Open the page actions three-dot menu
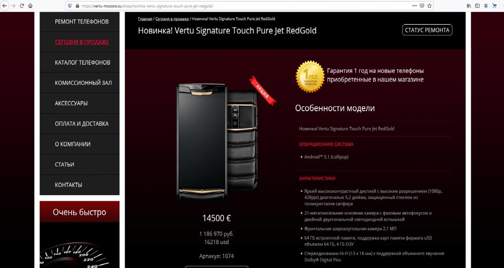 [x=415, y=6]
